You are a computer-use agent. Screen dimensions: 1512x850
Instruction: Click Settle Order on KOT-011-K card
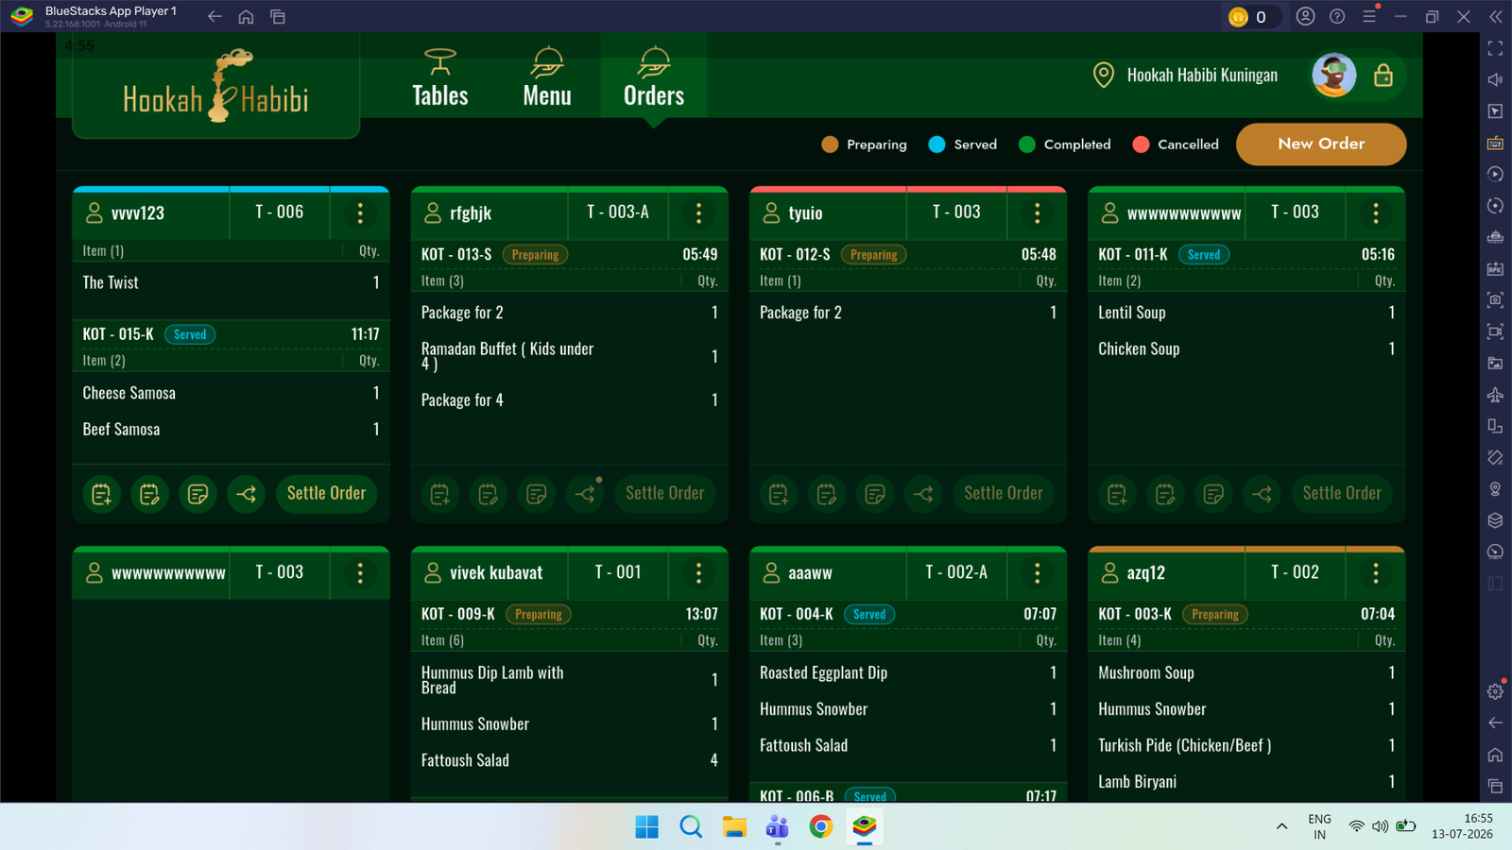click(x=1342, y=494)
